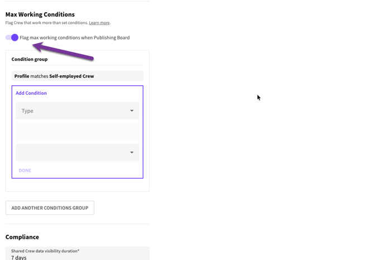Toggle the Flag max working conditions switch

[x=12, y=37]
